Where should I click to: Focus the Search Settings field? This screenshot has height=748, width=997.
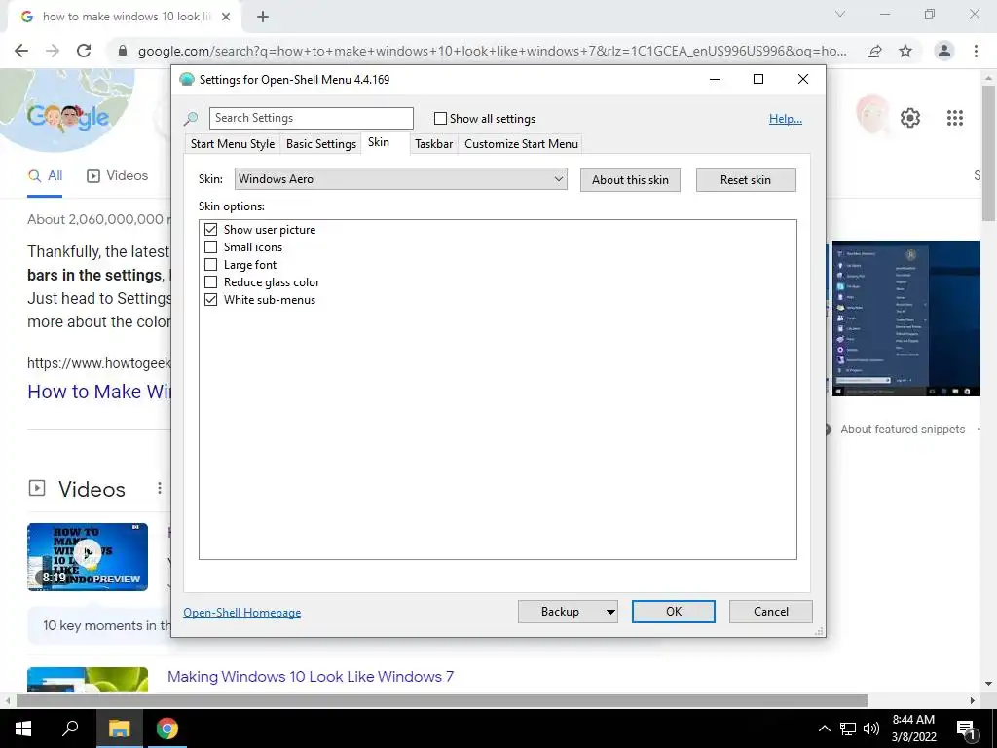click(x=312, y=118)
